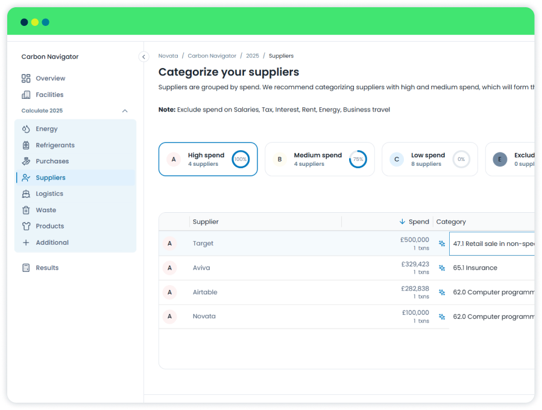Image resolution: width=542 pixels, height=410 pixels.
Task: Click the Suppliers person icon
Action: (x=26, y=178)
